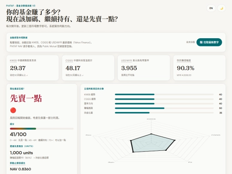Click the USD/MYR value 3.955

[x=129, y=68]
